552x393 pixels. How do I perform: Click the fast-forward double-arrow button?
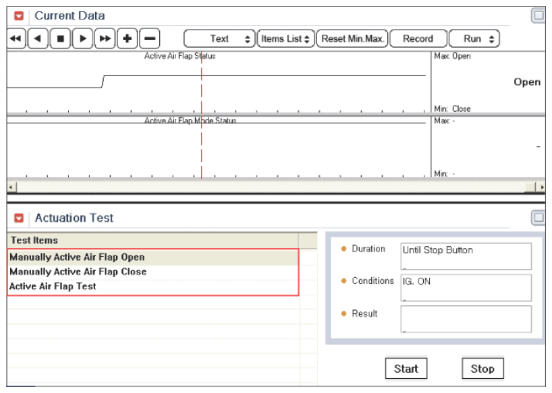105,38
